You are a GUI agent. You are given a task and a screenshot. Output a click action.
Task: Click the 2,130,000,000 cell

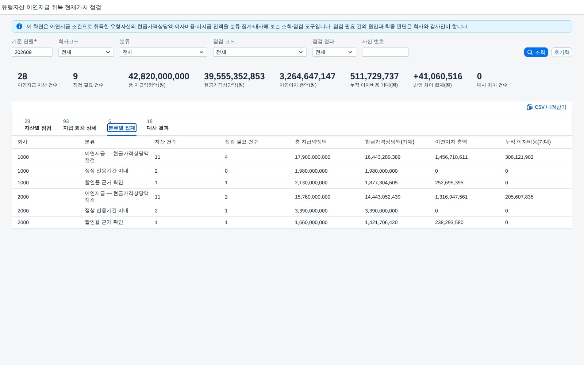311,183
